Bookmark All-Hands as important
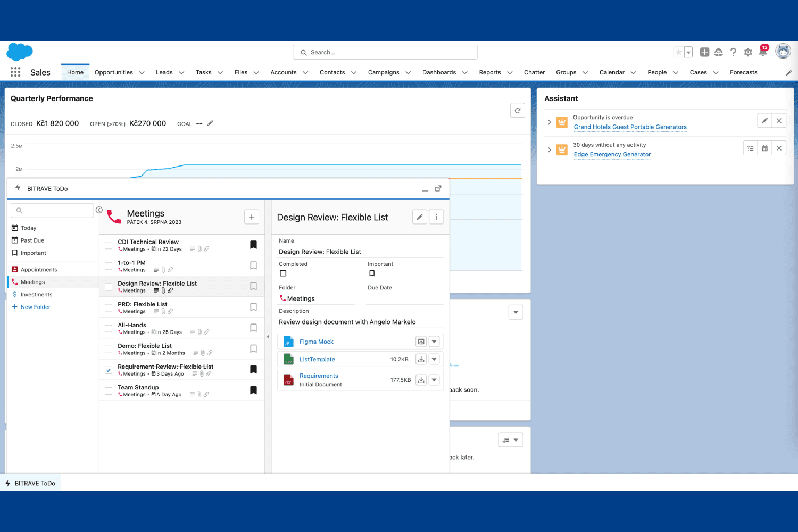This screenshot has width=798, height=532. pos(254,328)
